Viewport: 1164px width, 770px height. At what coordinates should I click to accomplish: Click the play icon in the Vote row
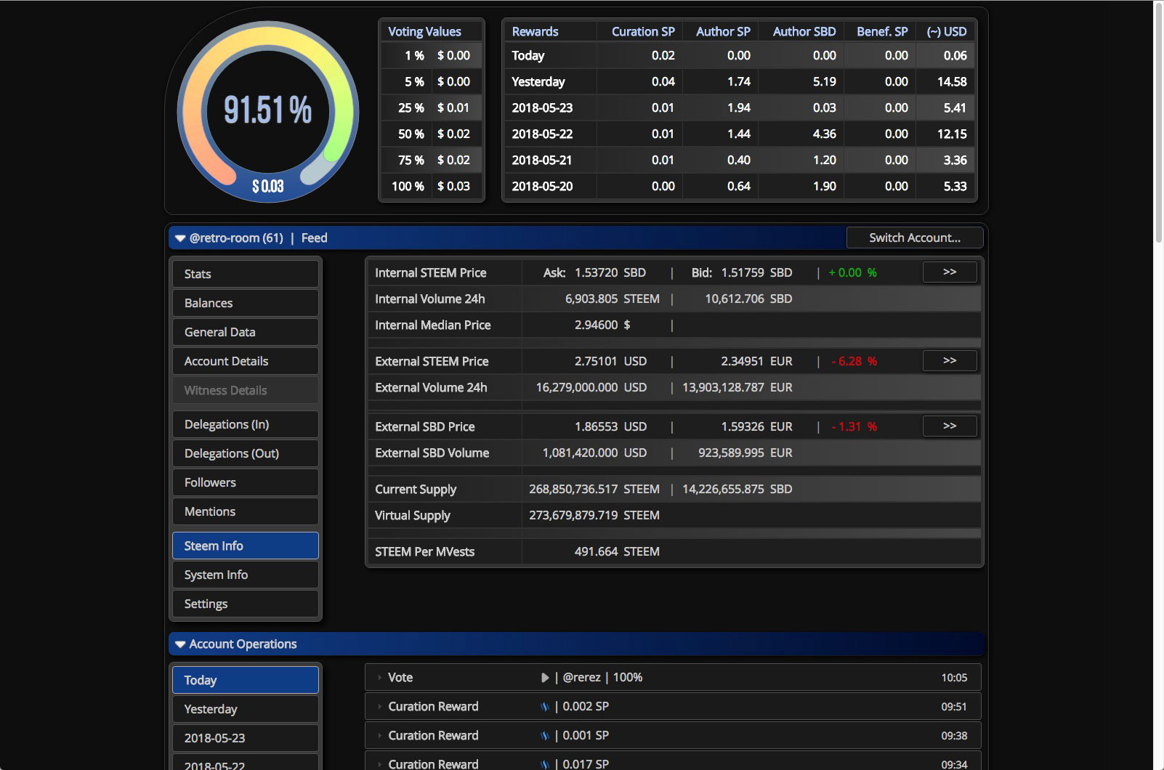(x=545, y=678)
